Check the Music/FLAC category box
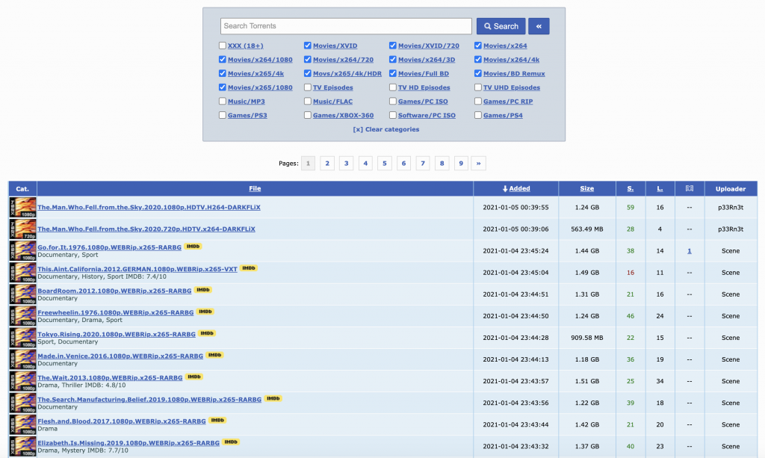 pyautogui.click(x=308, y=102)
